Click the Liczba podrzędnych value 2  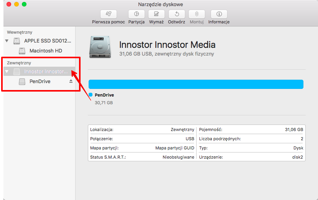pos(302,139)
